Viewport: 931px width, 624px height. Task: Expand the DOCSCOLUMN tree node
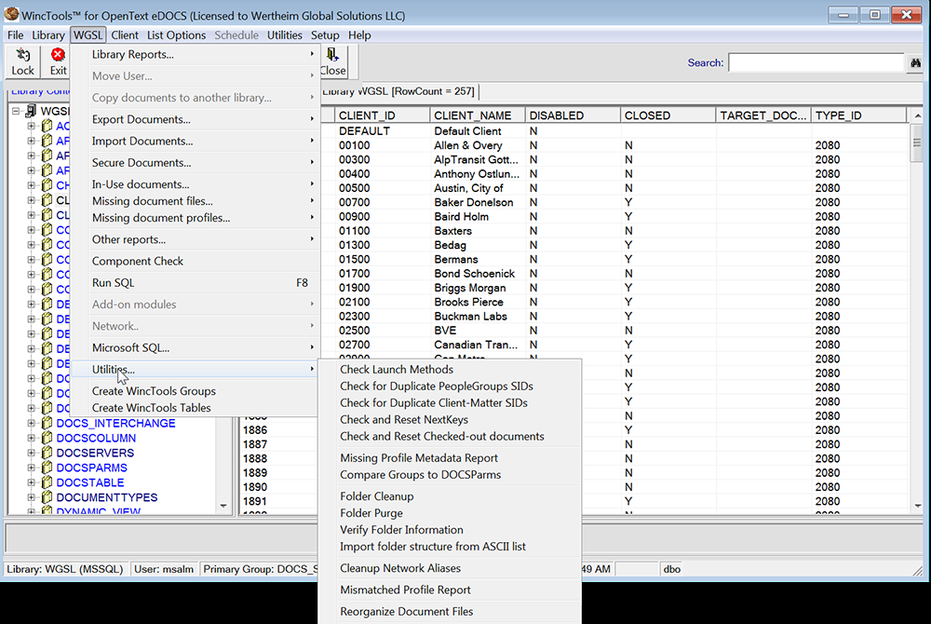(32, 438)
